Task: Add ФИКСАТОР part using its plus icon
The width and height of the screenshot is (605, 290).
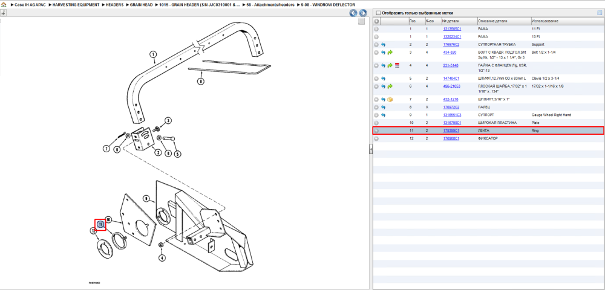Action: tap(376, 138)
